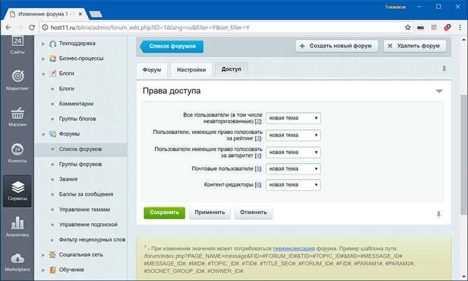Screen dimensions: 468x281
Task: Select the Доступ tab
Action: pyautogui.click(x=232, y=69)
